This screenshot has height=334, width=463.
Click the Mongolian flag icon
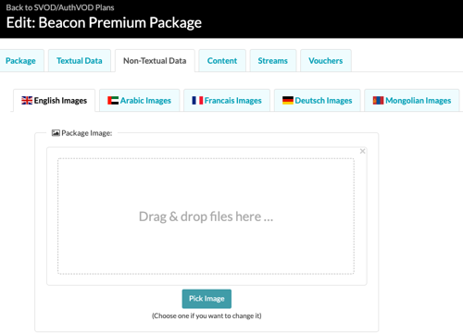pyautogui.click(x=378, y=101)
